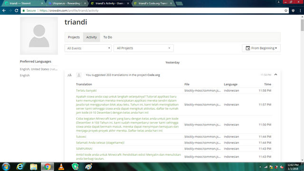Open the translation starting 'Ambil kode anda untuk Minecraft'
Screen dimensions: 304x171
point(128,157)
